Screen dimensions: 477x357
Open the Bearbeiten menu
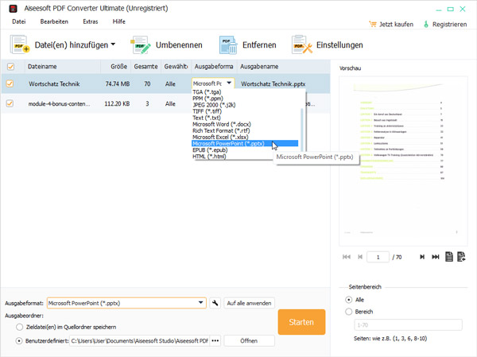(55, 21)
